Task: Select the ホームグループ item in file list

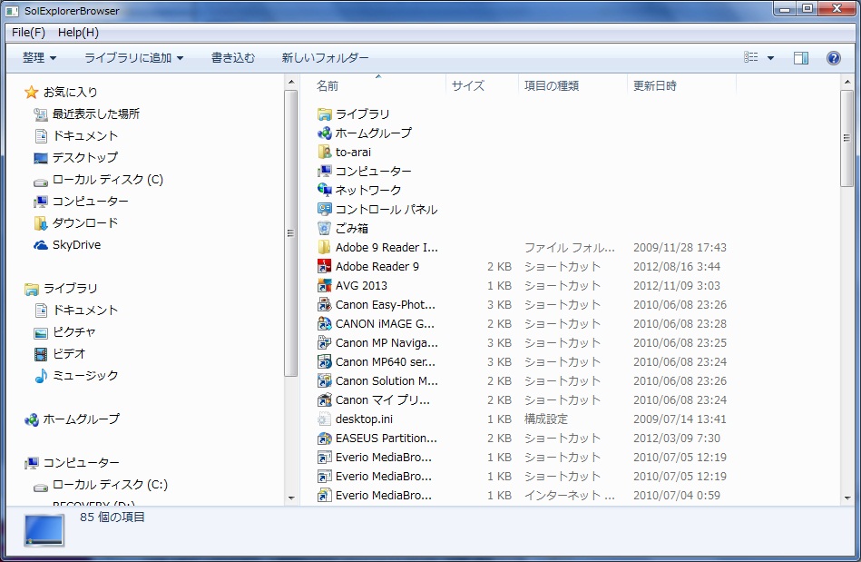Action: pos(374,133)
